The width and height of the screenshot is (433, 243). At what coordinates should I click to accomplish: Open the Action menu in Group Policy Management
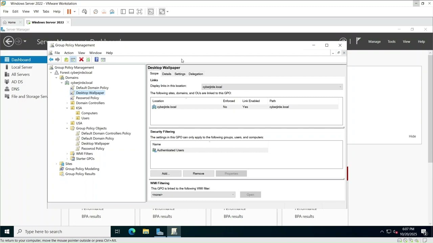click(69, 53)
